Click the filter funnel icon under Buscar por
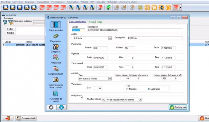 [5, 22]
